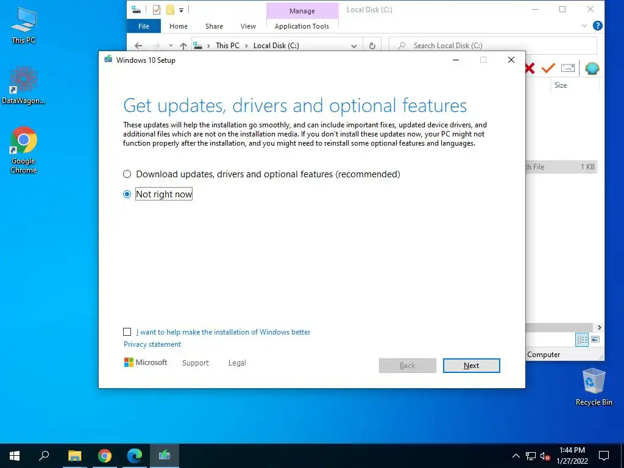The width and height of the screenshot is (624, 468).
Task: Click the 1 KB file size cell
Action: click(587, 167)
